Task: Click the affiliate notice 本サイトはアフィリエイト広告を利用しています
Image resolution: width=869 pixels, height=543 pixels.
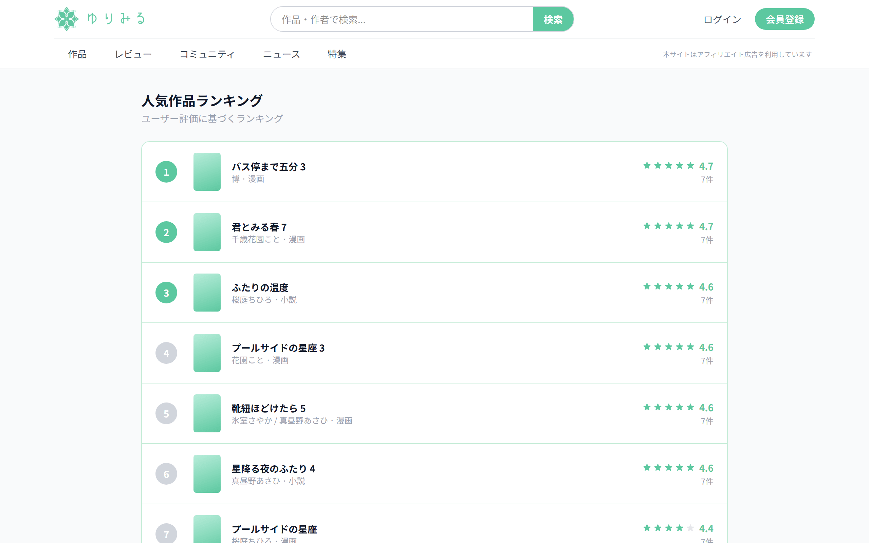Action: tap(737, 55)
